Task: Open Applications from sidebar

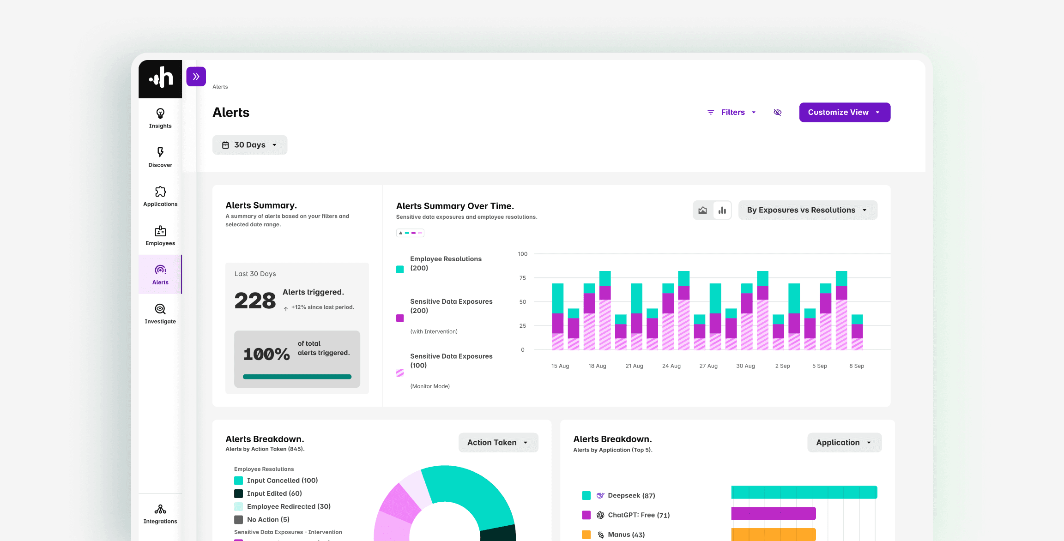Action: point(160,197)
